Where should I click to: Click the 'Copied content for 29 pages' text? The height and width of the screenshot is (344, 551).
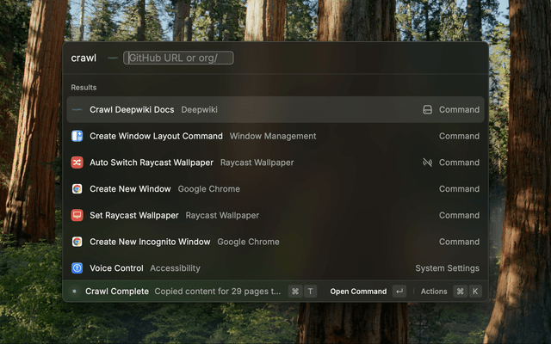218,292
